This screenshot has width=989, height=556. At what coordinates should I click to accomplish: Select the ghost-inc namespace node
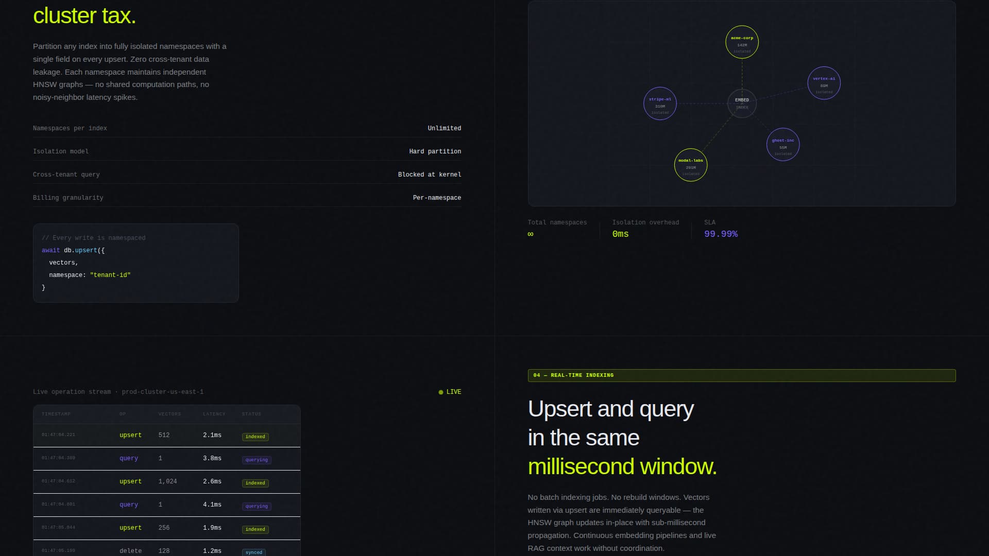click(783, 145)
